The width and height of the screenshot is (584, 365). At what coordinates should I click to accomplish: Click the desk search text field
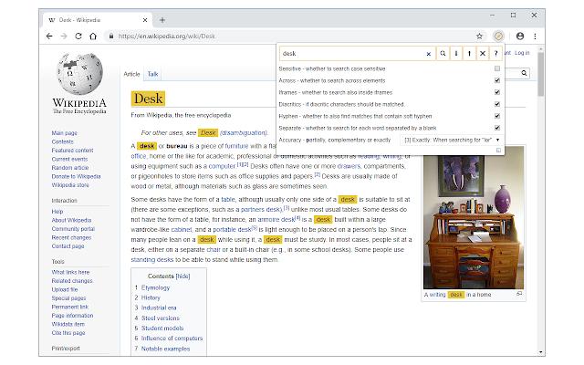pos(352,54)
